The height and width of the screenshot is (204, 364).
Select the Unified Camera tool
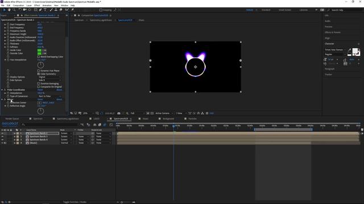(24, 10)
